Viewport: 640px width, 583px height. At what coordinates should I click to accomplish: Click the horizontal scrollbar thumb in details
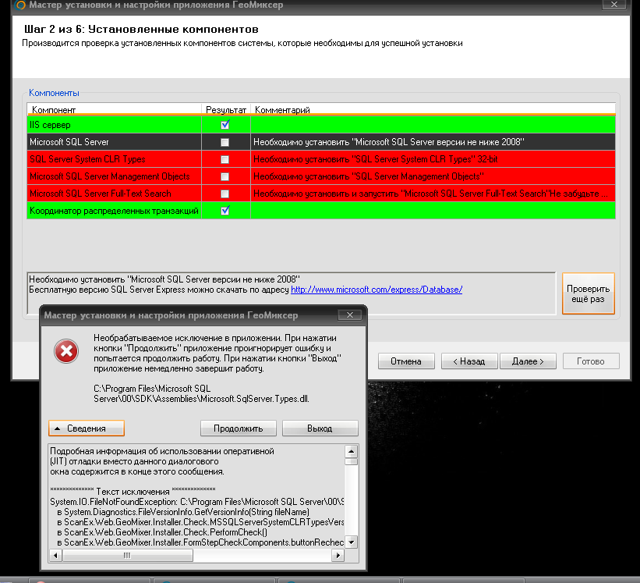pyautogui.click(x=127, y=555)
